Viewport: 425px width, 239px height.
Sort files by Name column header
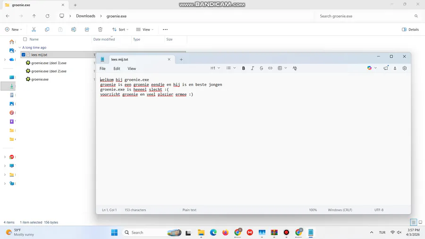(x=34, y=39)
